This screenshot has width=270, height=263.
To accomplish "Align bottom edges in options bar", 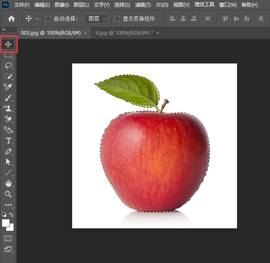I will pos(247,19).
